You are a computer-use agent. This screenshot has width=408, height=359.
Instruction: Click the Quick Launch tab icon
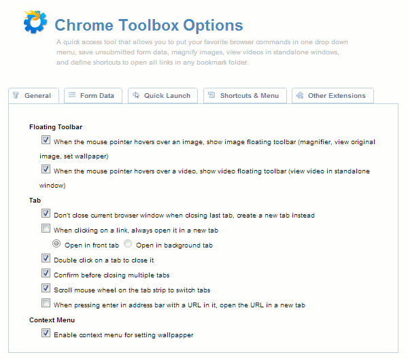pyautogui.click(x=136, y=96)
